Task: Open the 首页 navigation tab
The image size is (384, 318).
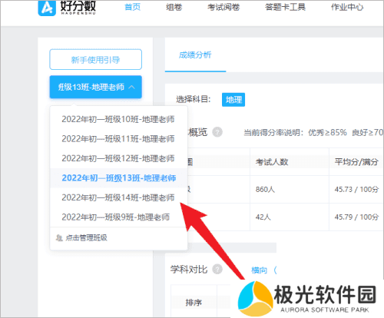Action: pos(133,7)
